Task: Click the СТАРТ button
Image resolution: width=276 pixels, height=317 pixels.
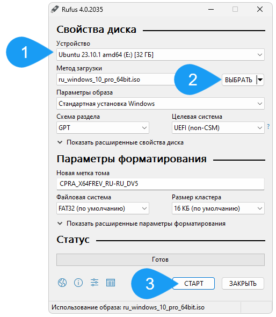Action: click(193, 284)
